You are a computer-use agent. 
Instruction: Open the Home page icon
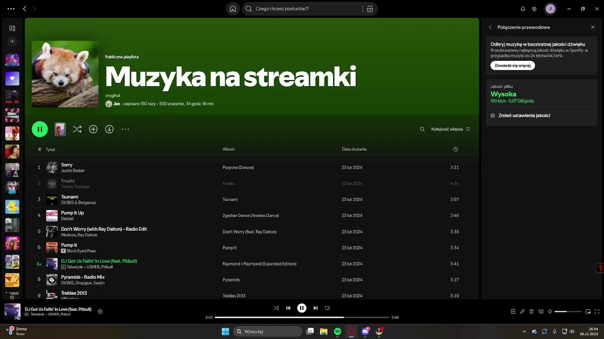pos(233,8)
